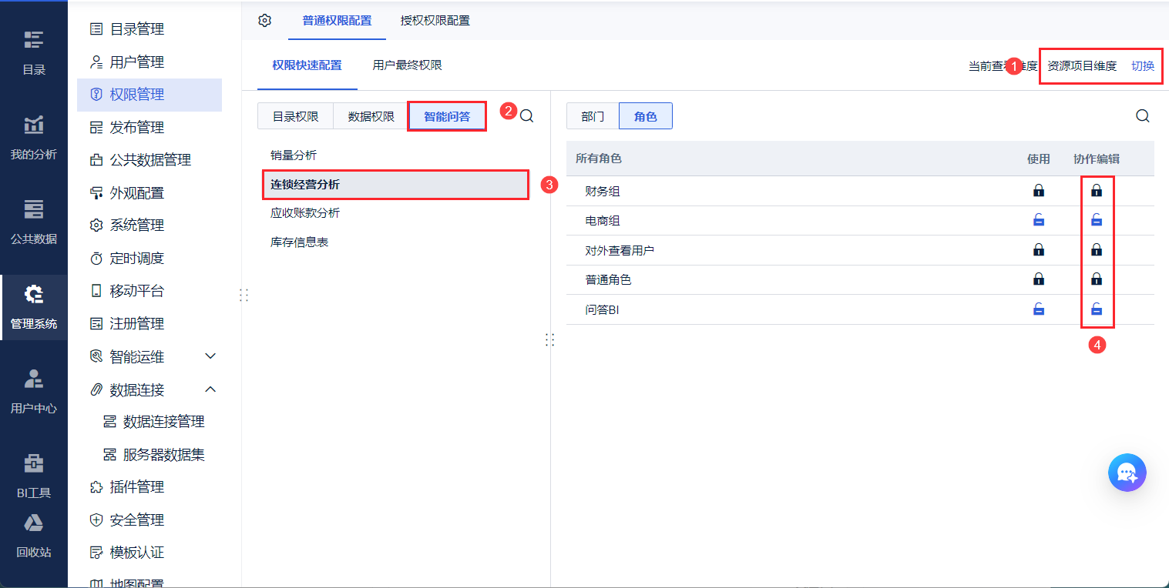1169x588 pixels.
Task: Expand the 智能运维 menu chevron
Action: tap(210, 356)
